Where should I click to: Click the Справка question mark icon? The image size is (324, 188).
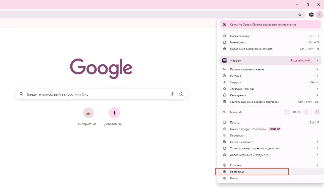click(225, 165)
